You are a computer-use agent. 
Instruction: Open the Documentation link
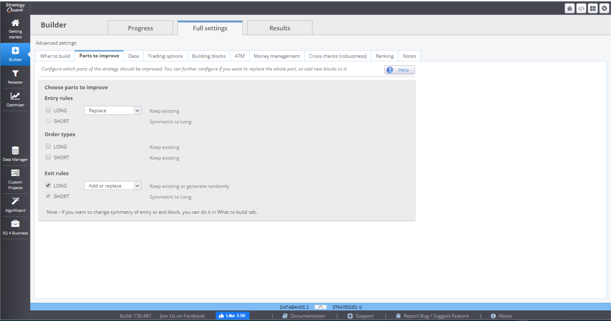coord(308,316)
